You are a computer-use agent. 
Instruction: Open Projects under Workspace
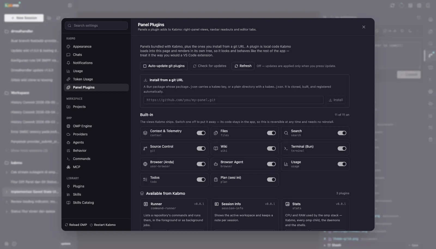pyautogui.click(x=96, y=107)
